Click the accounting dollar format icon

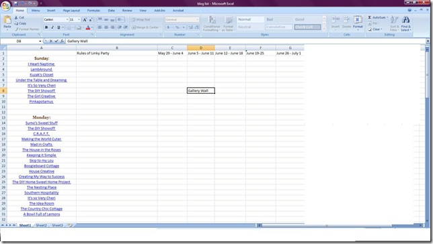(168, 27)
